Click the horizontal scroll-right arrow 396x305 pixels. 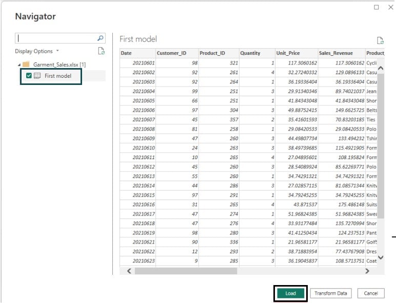[x=367, y=271]
